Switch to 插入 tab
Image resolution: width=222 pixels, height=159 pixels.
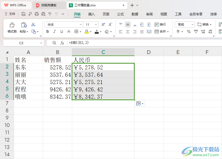coord(91,14)
